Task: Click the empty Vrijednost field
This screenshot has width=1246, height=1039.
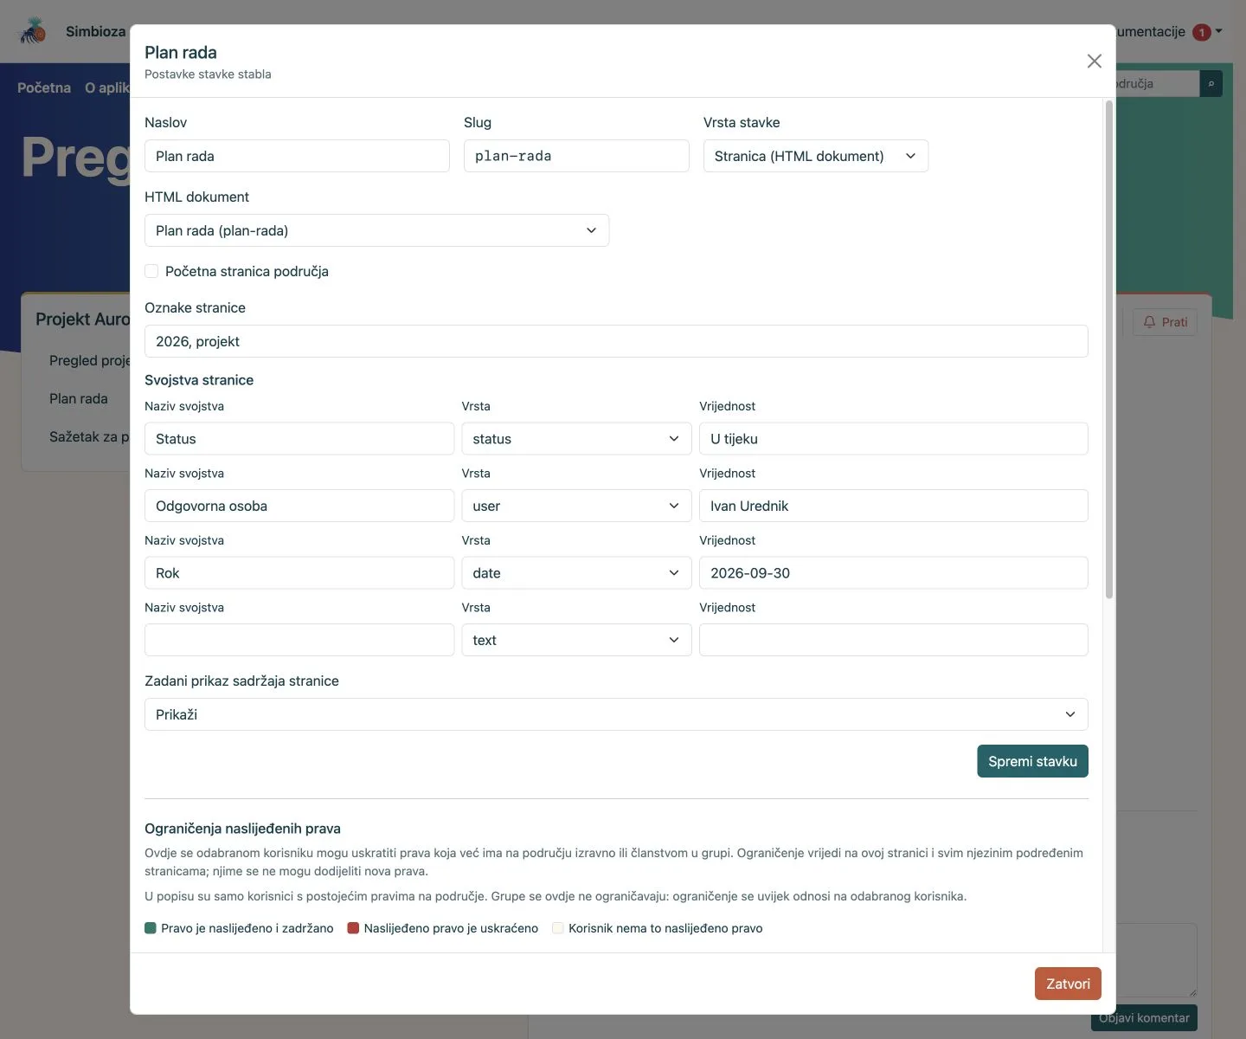Action: (x=893, y=640)
